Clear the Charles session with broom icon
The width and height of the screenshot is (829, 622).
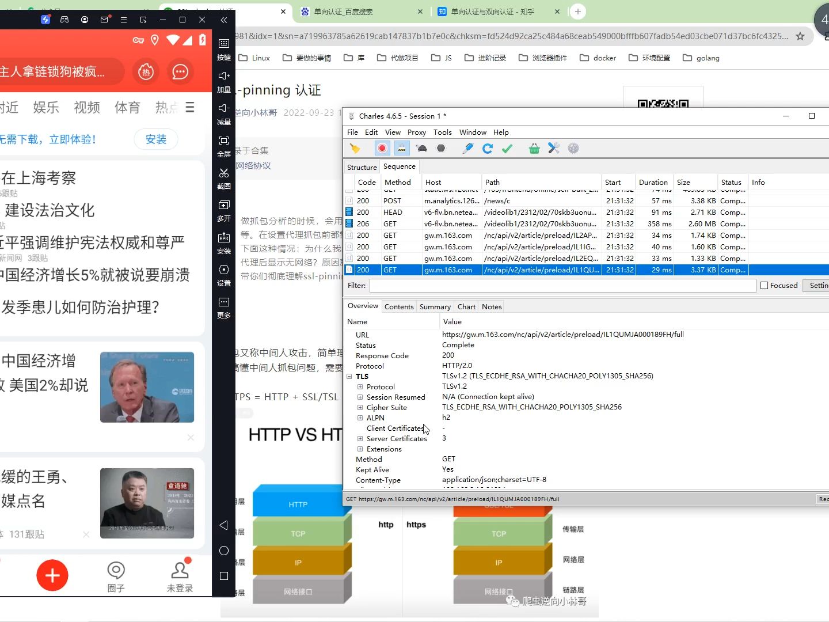(x=355, y=149)
